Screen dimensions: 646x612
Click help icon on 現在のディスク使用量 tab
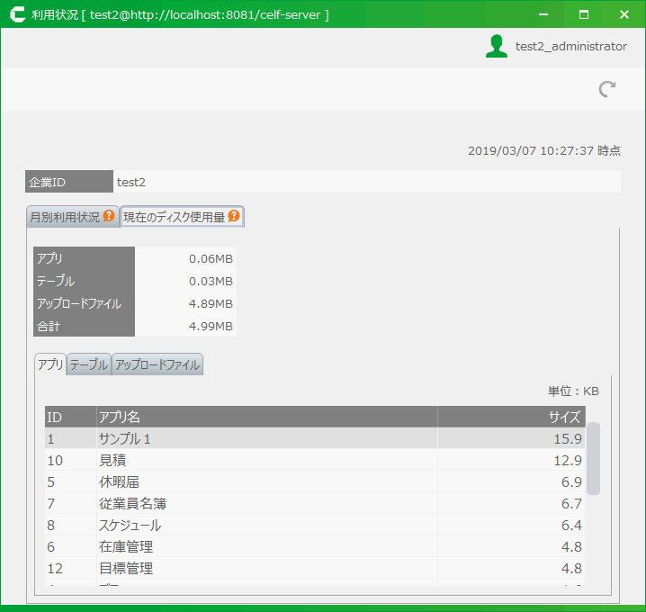click(x=234, y=217)
